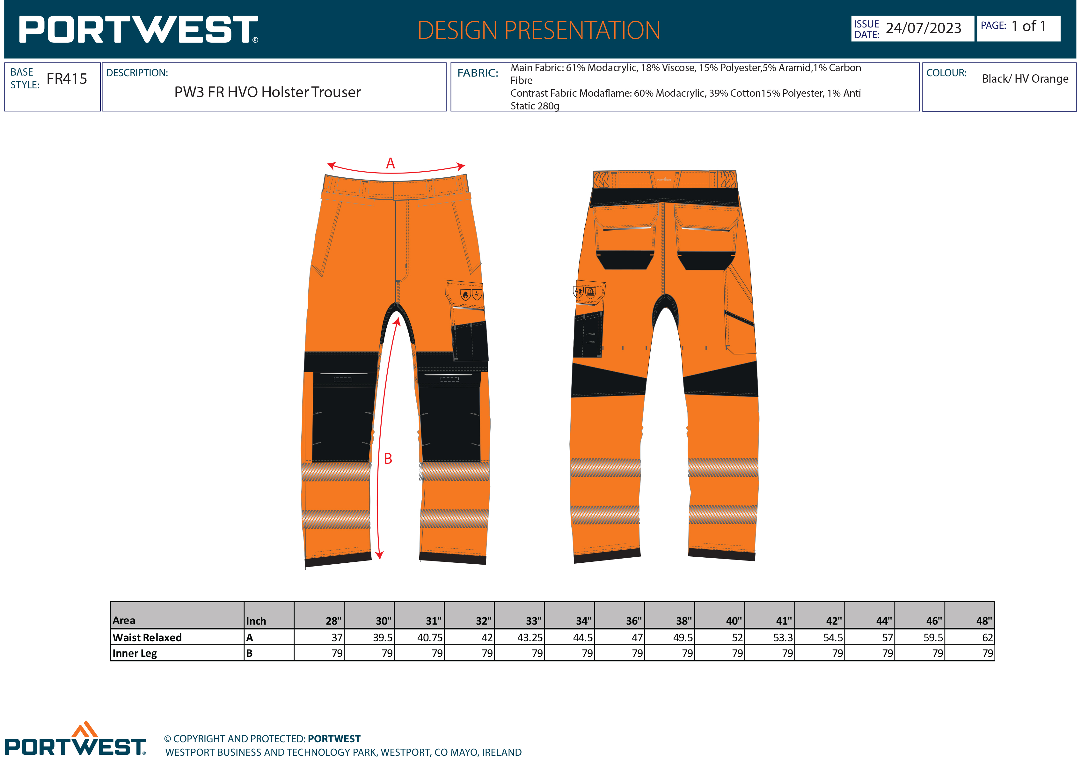Click the Portwest logo in header
This screenshot has height=757, width=1081.
pos(138,29)
